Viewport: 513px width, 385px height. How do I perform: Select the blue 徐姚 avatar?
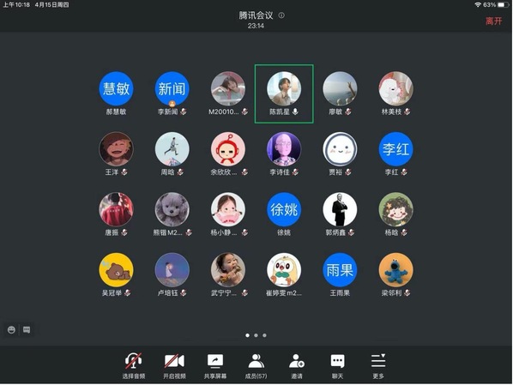coord(284,209)
